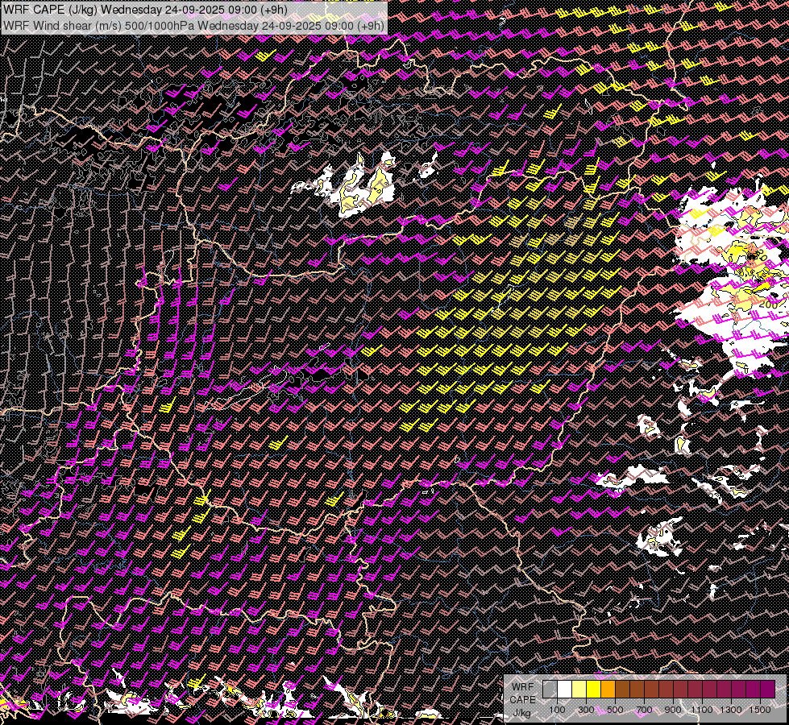The image size is (789, 725).
Task: Select the gray swatch in CAPE legend
Action: tap(550, 689)
